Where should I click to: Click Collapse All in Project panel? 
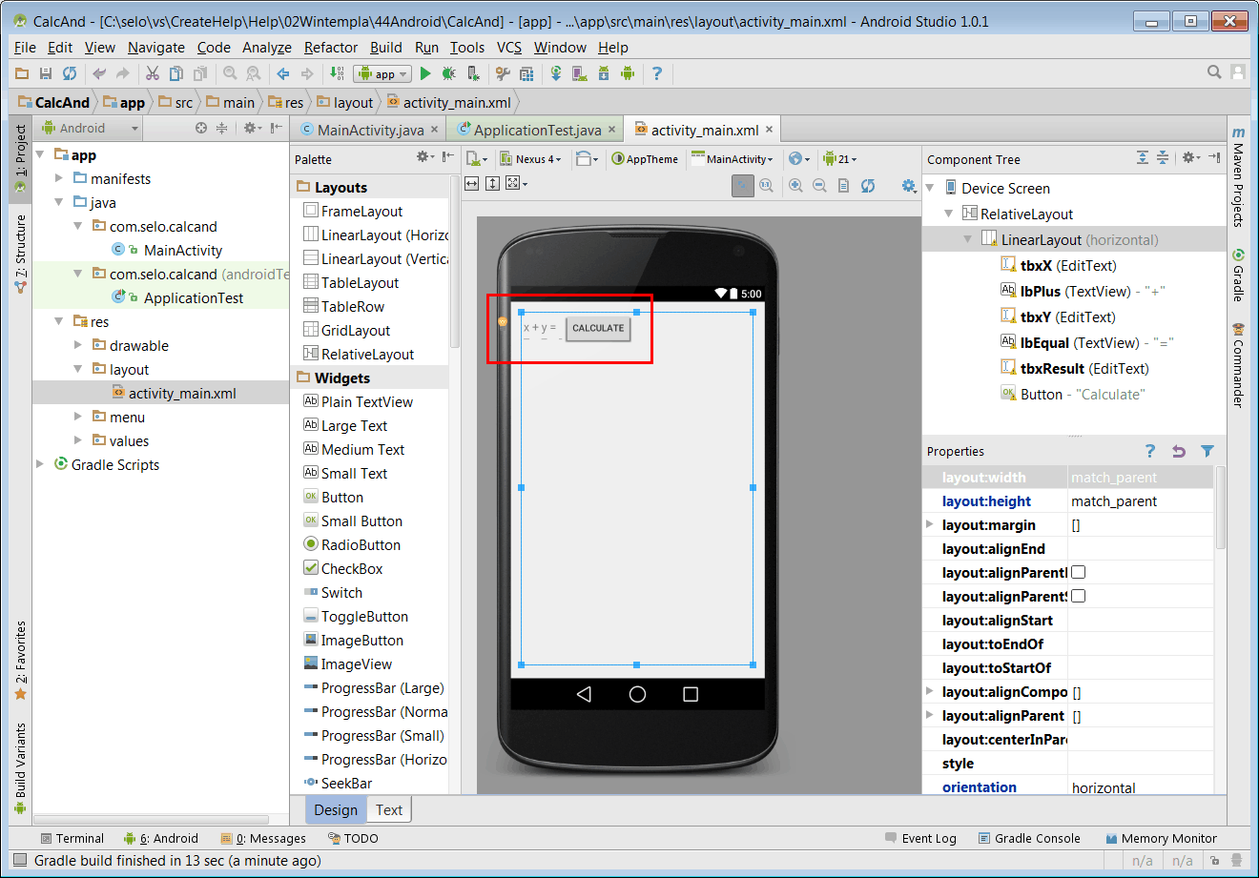[221, 128]
